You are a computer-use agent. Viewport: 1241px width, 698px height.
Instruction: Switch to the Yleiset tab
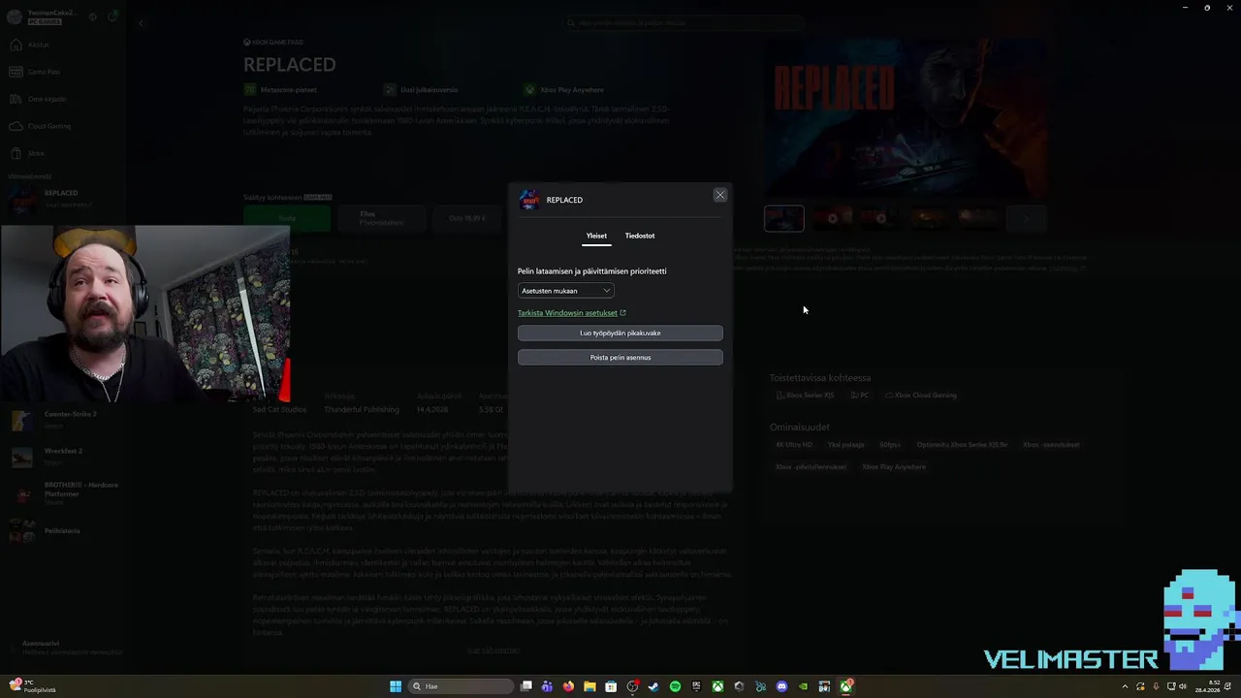596,236
